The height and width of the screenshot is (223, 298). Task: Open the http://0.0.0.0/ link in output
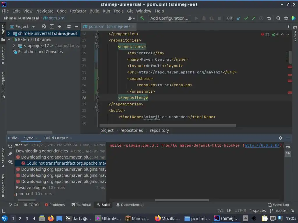[262, 145]
